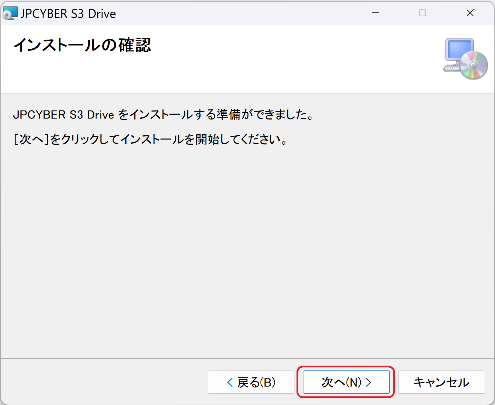
Task: Minimize the installer window
Action: coord(375,13)
